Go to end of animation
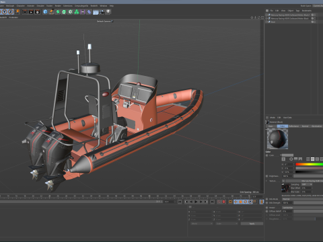This screenshot has width=323, height=242. pyautogui.click(x=212, y=202)
